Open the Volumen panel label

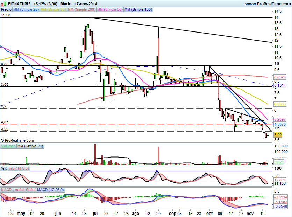point(8,146)
